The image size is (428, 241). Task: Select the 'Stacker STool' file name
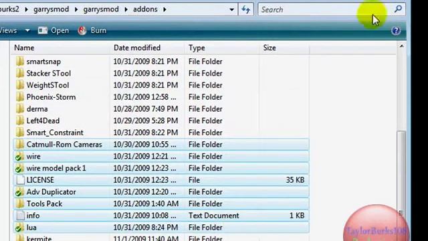pos(49,73)
